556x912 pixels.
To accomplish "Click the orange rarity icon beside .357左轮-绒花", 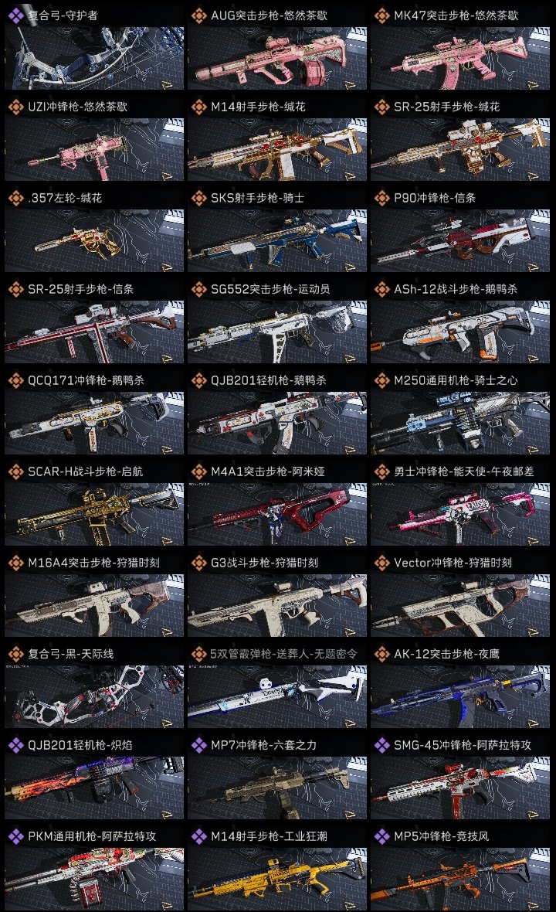I will [15, 198].
